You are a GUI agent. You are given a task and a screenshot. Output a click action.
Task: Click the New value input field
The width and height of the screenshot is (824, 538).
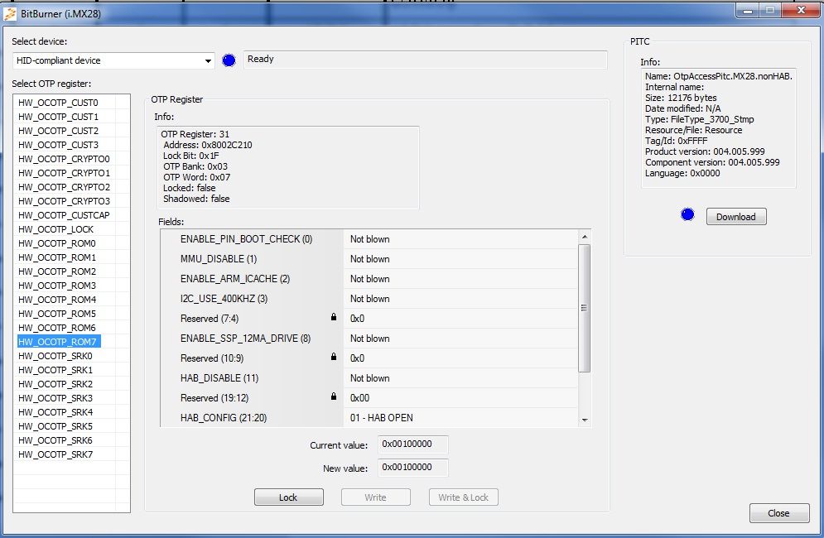tap(413, 467)
